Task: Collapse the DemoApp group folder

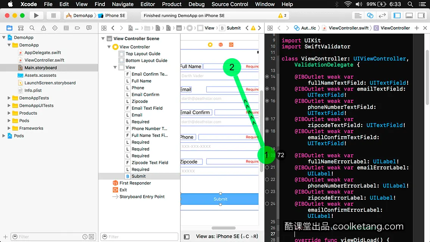Action: coord(9,45)
